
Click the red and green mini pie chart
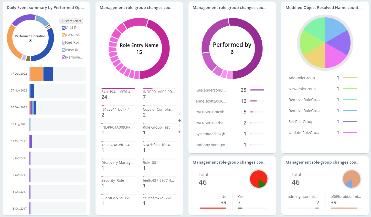[x=259, y=179]
